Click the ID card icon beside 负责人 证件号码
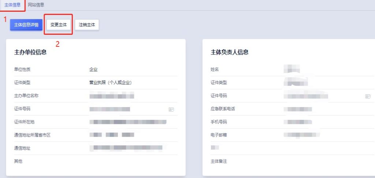 click(368, 96)
